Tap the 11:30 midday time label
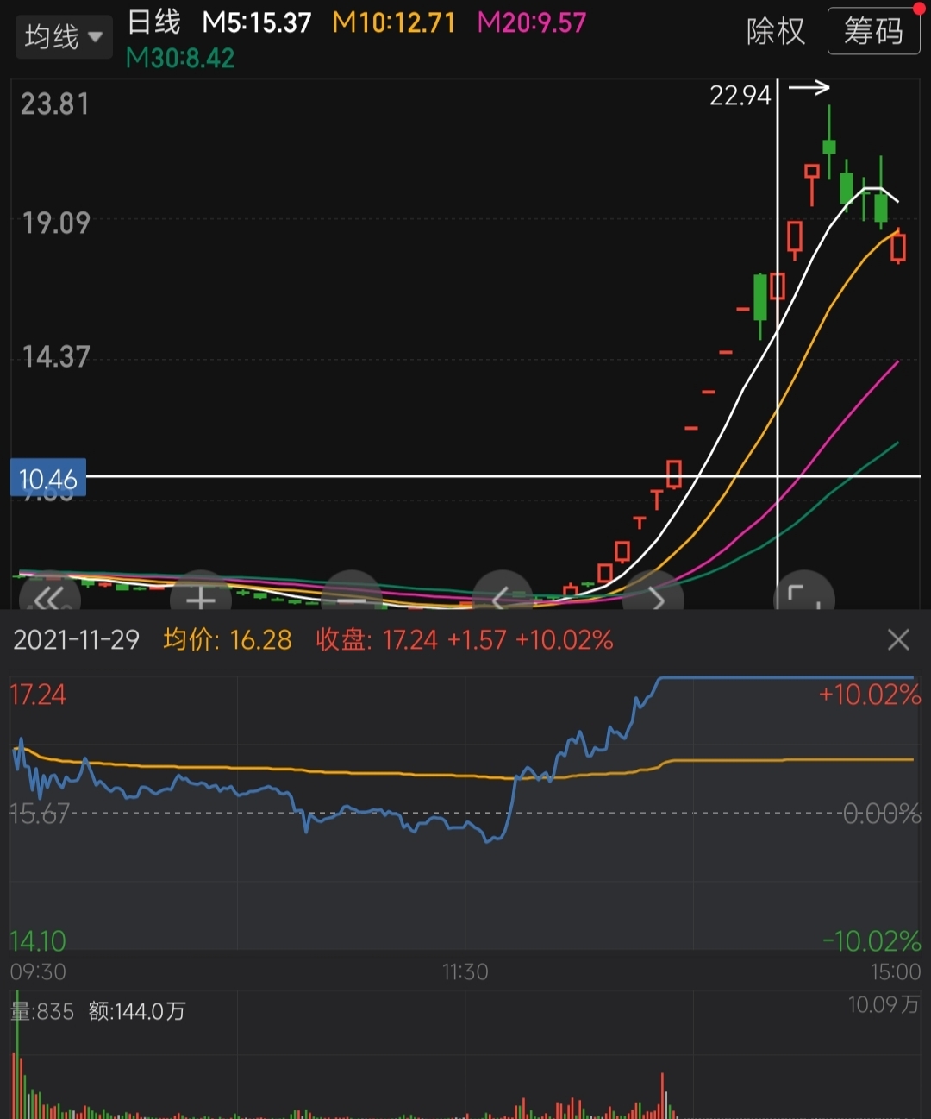The height and width of the screenshot is (1119, 931). coord(465,971)
